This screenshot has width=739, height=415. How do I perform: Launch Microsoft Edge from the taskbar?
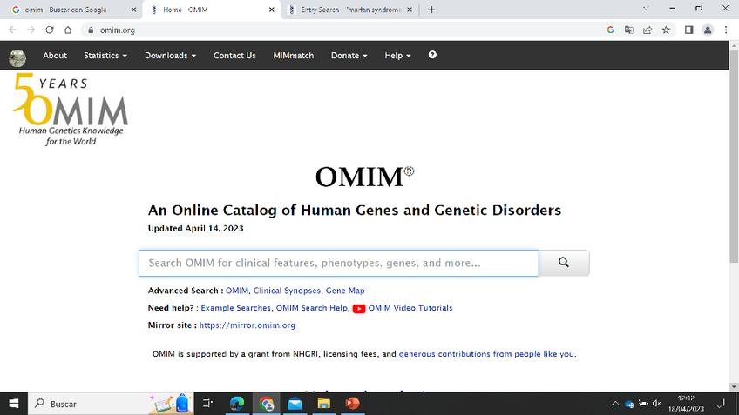pyautogui.click(x=236, y=404)
